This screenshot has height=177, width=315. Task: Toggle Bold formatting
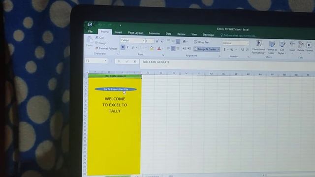pos(123,47)
